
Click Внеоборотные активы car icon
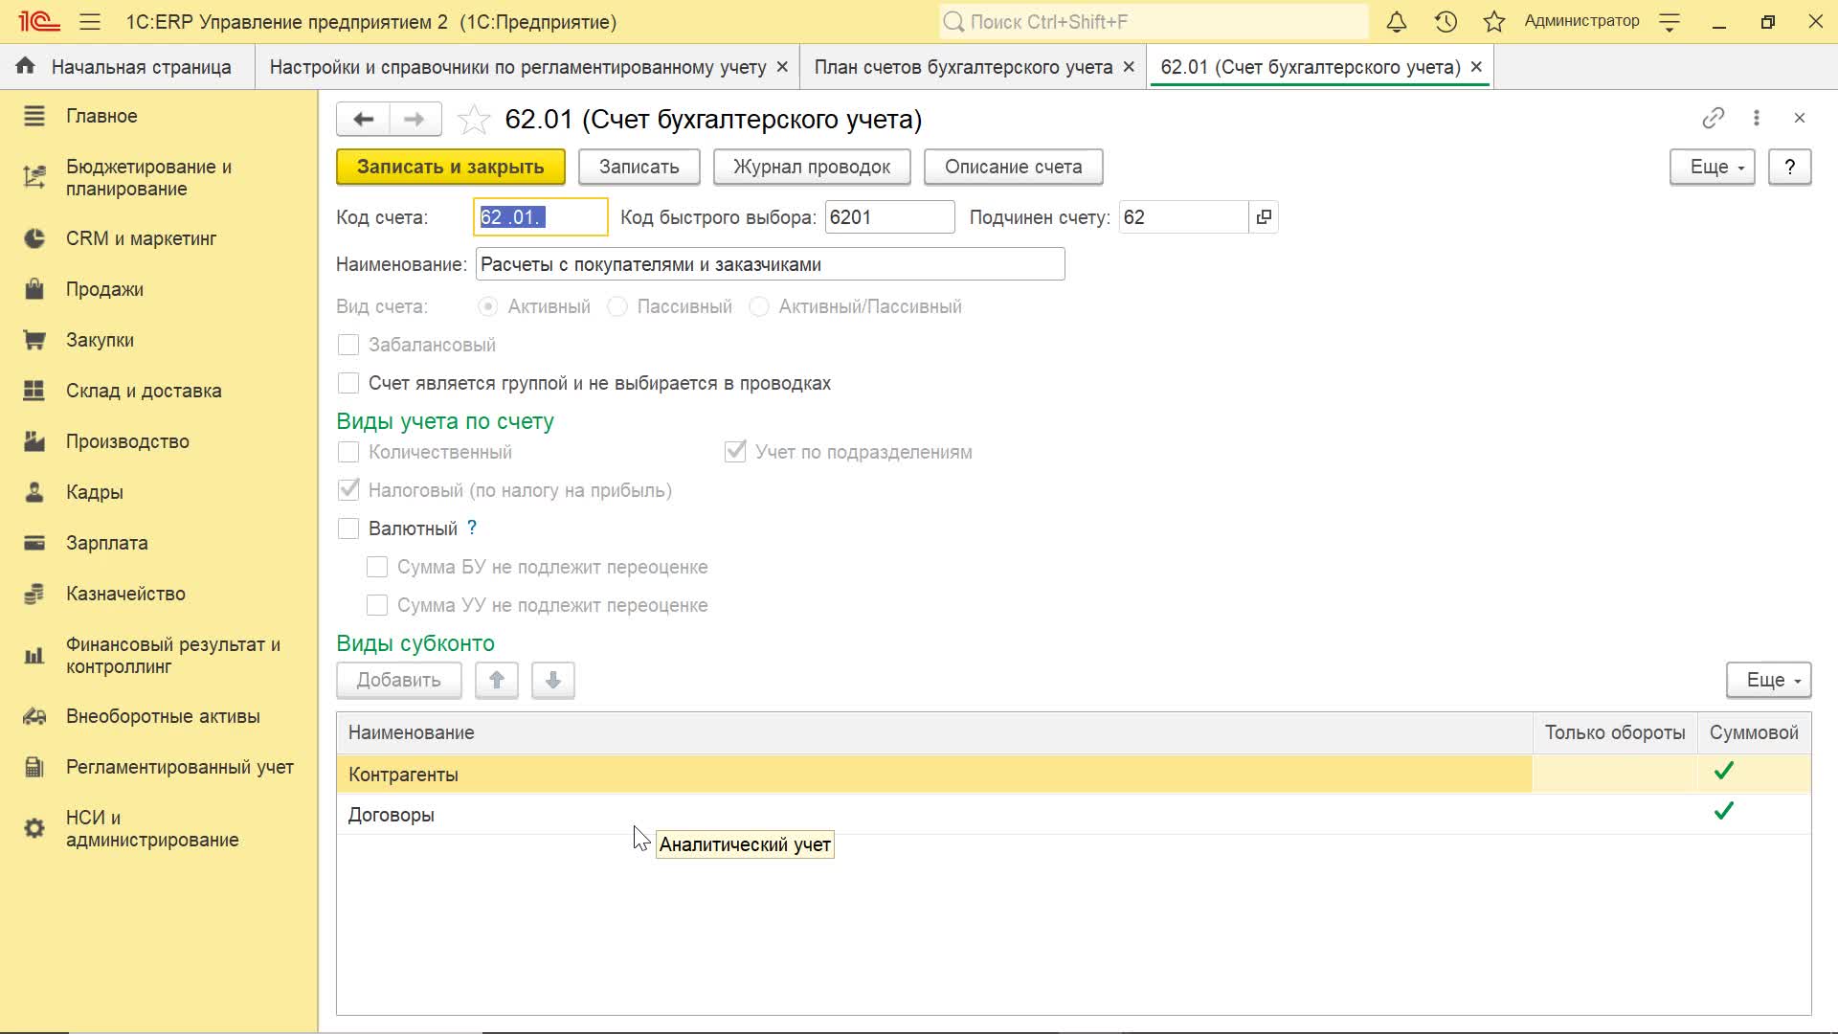tap(34, 716)
